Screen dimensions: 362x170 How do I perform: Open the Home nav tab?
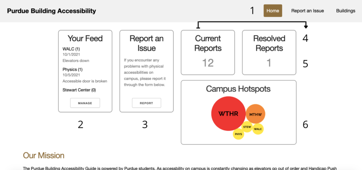point(273,11)
